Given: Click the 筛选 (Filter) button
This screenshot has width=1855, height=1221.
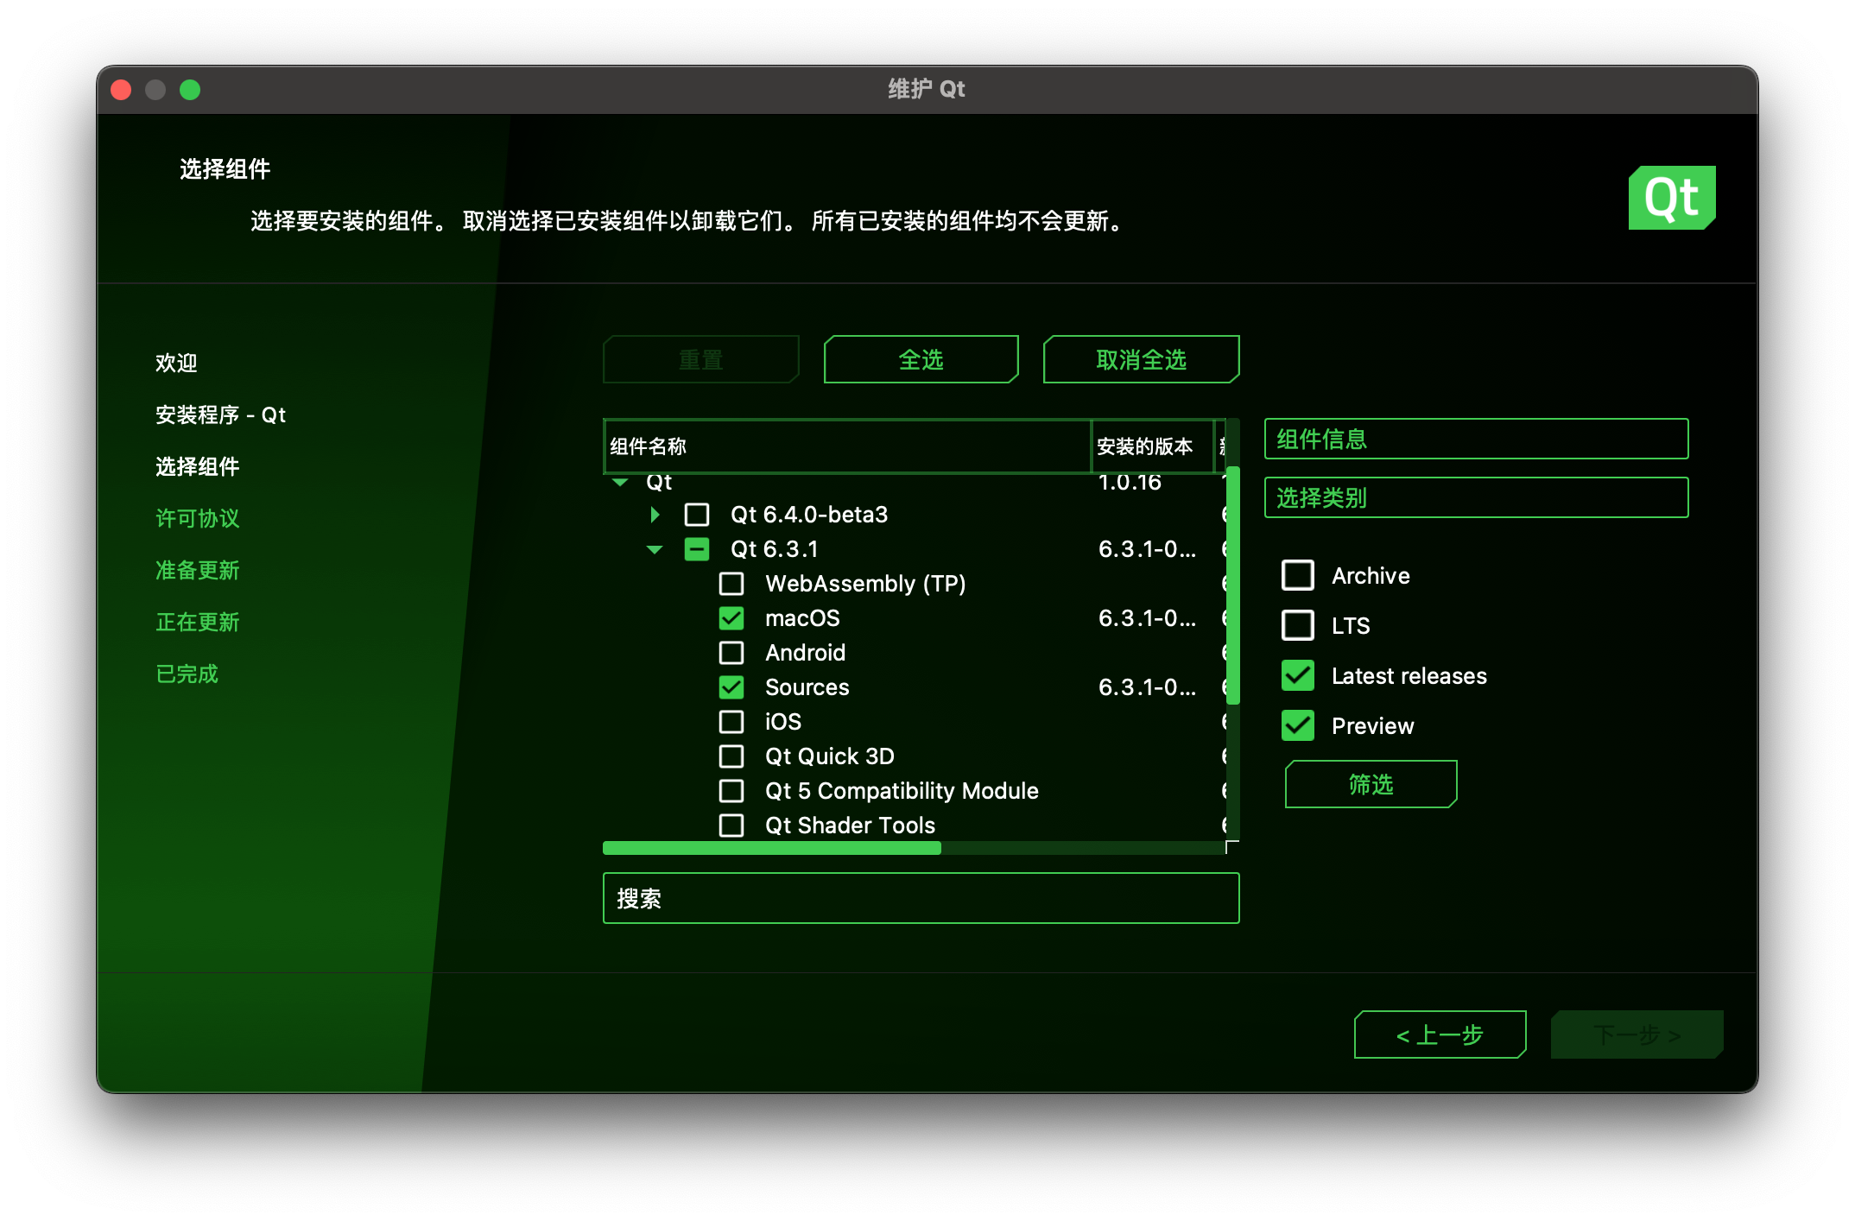Looking at the screenshot, I should pyautogui.click(x=1371, y=784).
